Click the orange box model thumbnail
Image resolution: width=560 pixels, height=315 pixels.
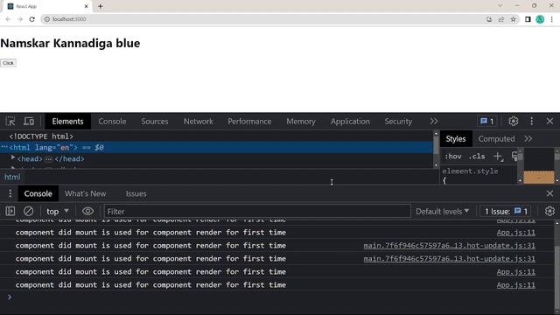tap(539, 177)
